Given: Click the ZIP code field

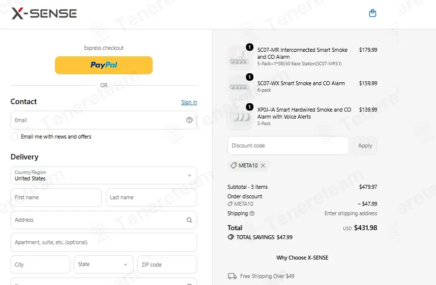Looking at the screenshot, I should pos(167,265).
